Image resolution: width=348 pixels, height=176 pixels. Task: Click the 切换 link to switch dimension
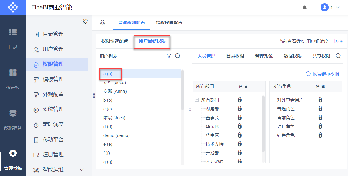338,41
